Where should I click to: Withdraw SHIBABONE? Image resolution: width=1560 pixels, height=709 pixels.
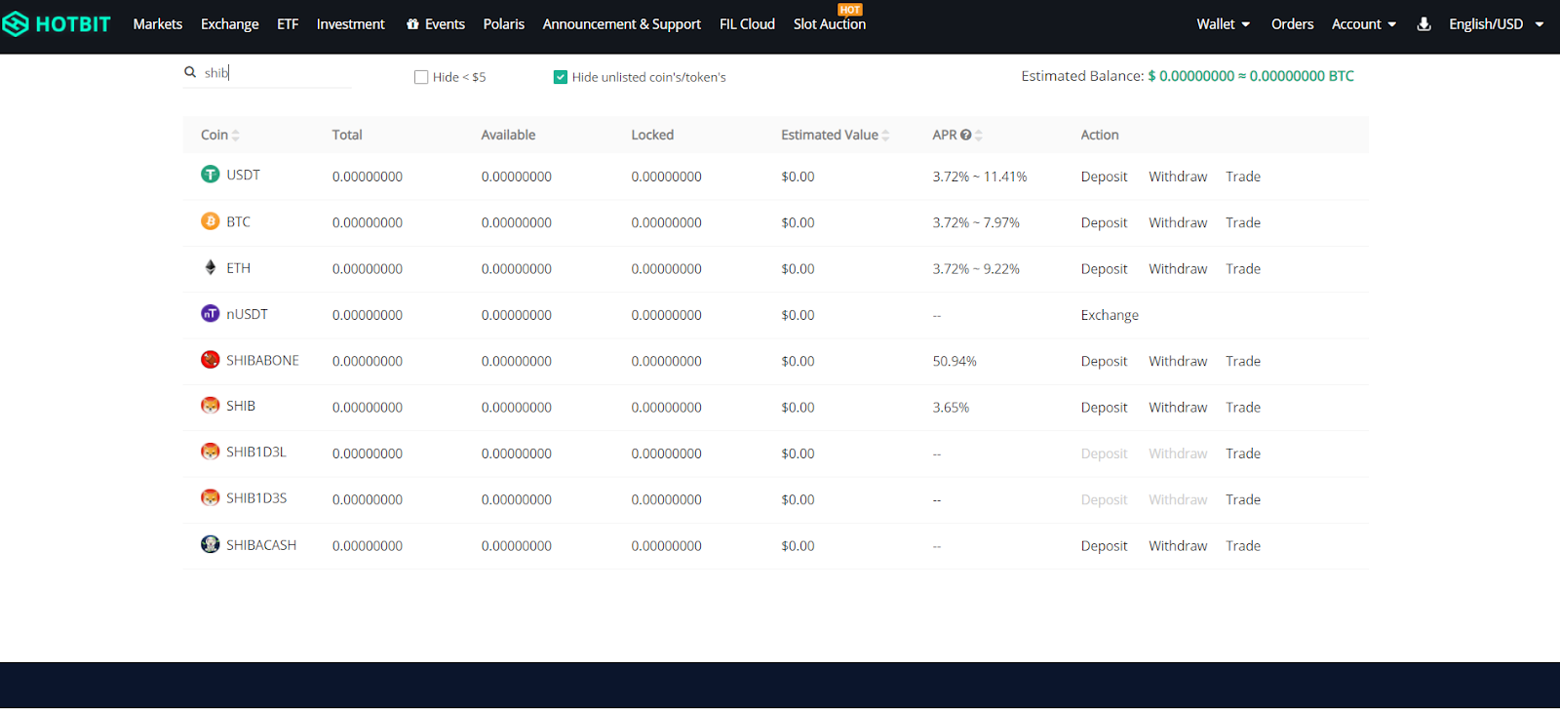click(1178, 361)
